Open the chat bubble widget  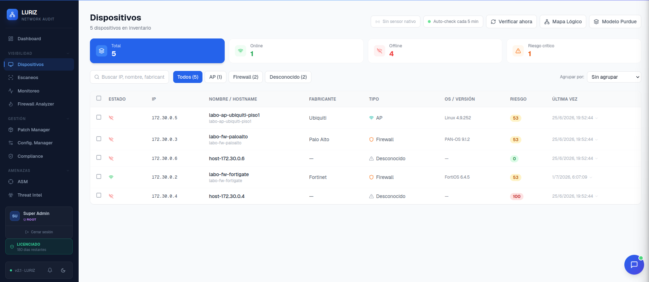tap(634, 264)
